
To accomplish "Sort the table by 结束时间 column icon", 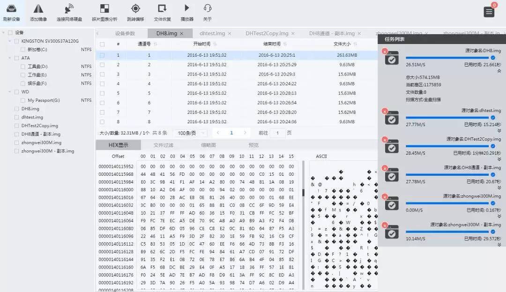I will [285, 44].
